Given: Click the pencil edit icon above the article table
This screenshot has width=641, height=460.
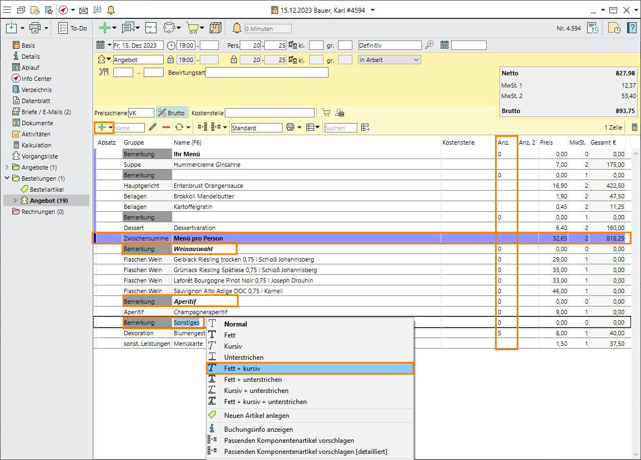Looking at the screenshot, I should coord(153,127).
